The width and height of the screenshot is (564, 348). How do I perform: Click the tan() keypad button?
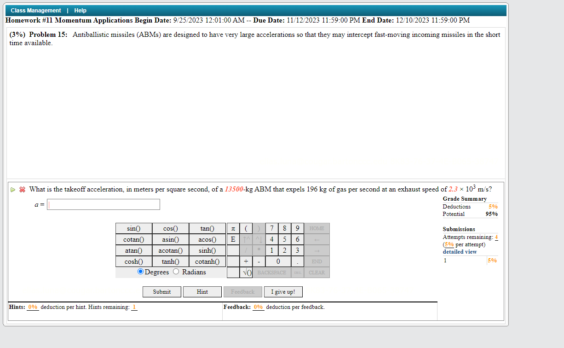(207, 228)
